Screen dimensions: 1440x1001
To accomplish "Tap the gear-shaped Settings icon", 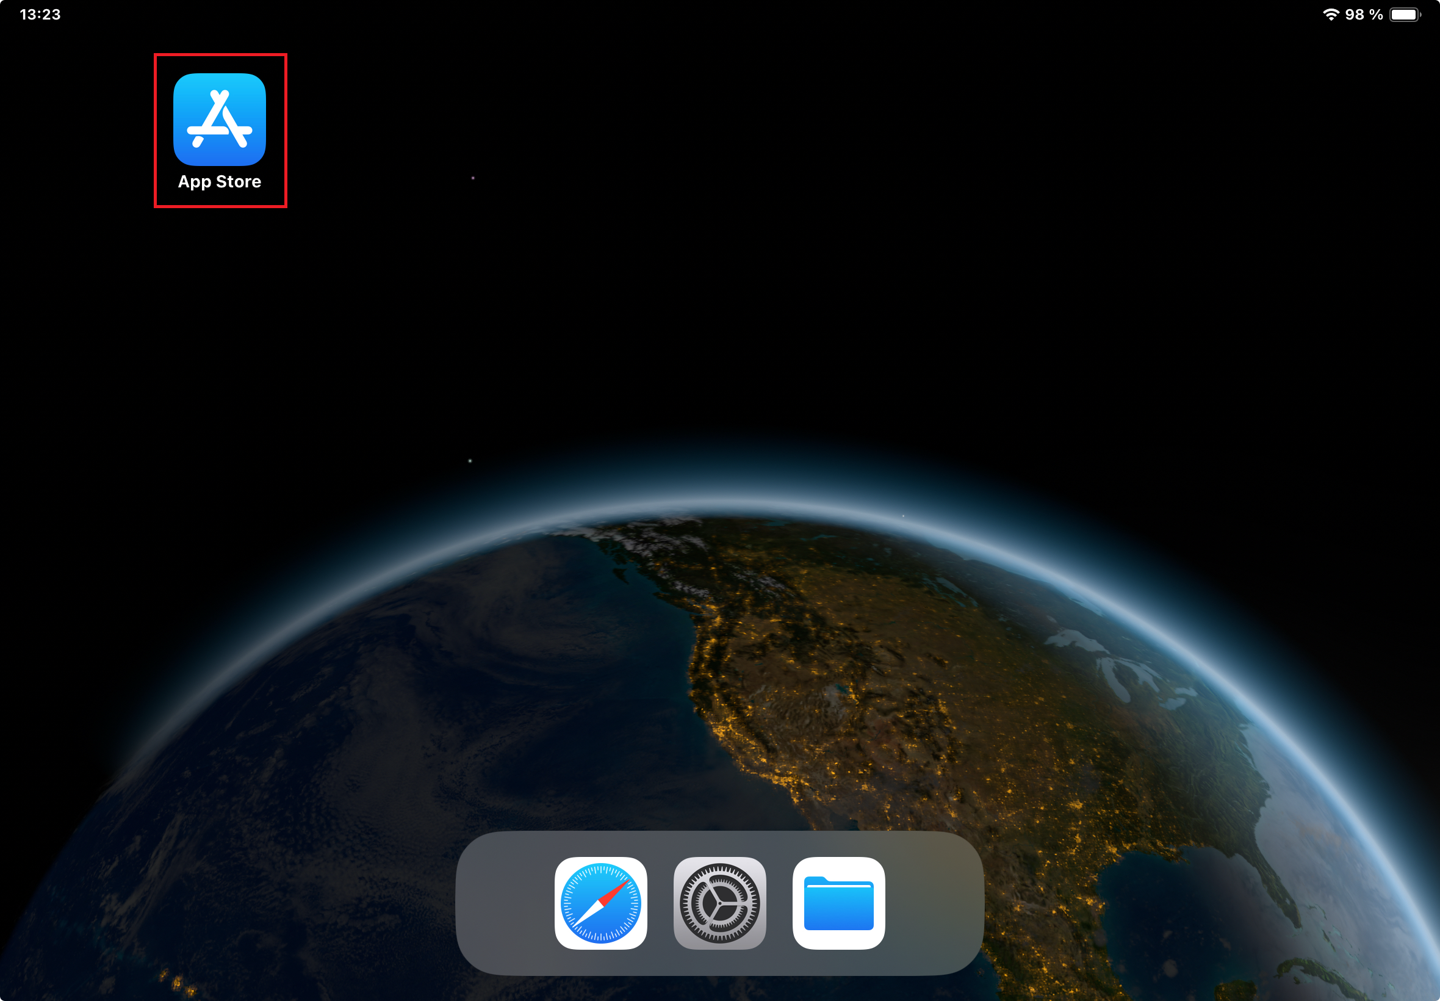I will [719, 903].
